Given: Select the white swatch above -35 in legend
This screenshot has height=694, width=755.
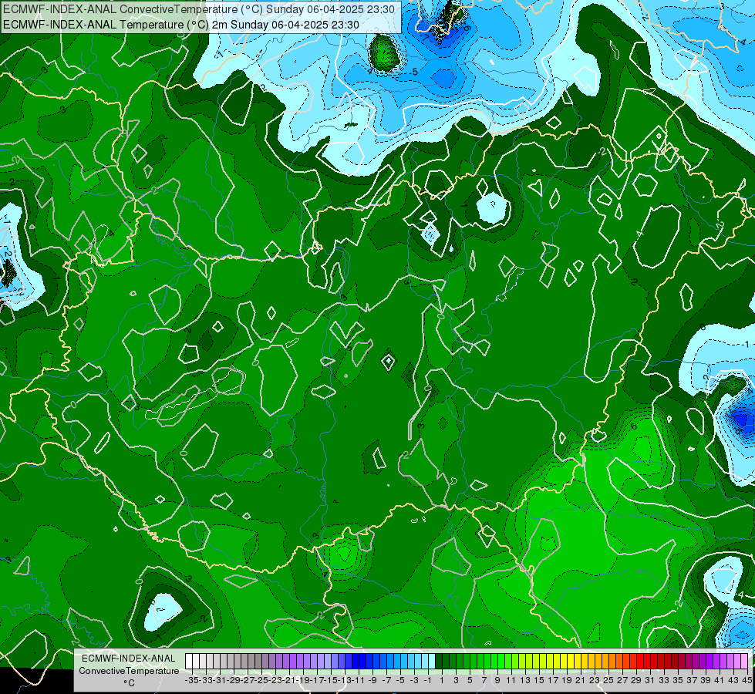Looking at the screenshot, I should [189, 661].
